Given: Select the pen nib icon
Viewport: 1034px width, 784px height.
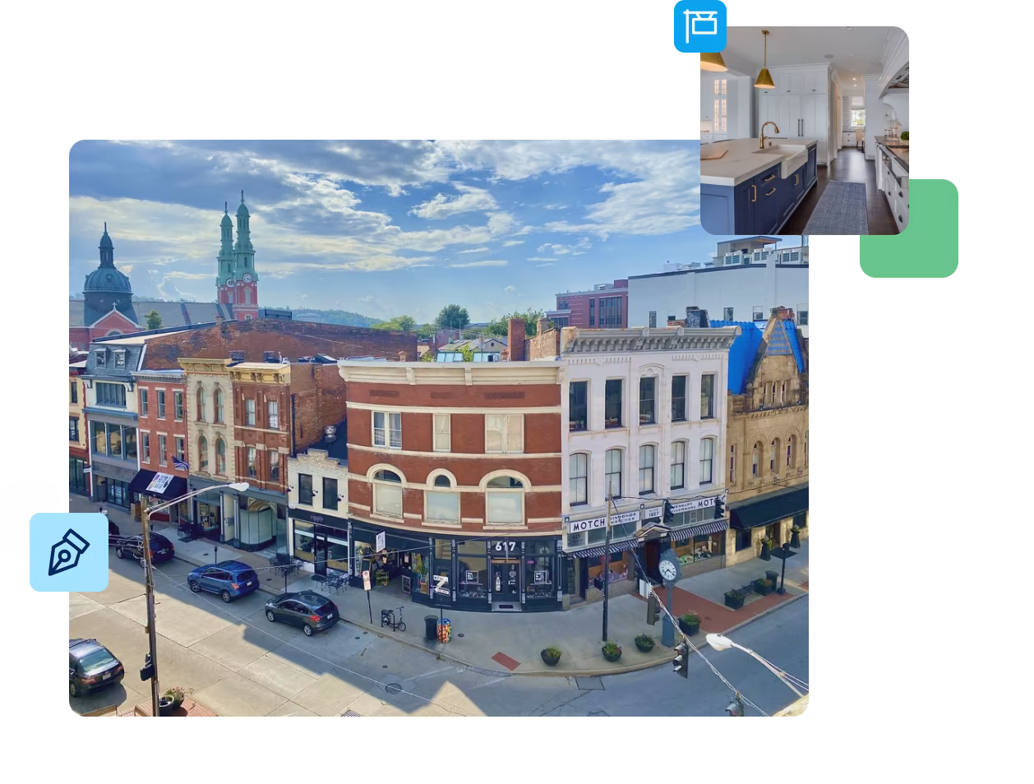Looking at the screenshot, I should (x=69, y=552).
